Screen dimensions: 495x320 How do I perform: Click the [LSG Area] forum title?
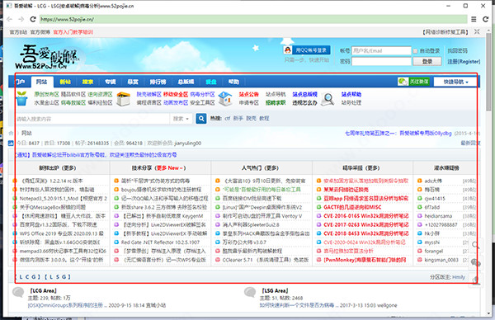pos(275,290)
